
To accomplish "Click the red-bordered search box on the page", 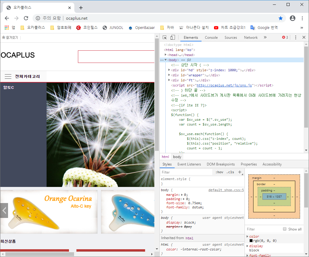I will click(116, 57).
